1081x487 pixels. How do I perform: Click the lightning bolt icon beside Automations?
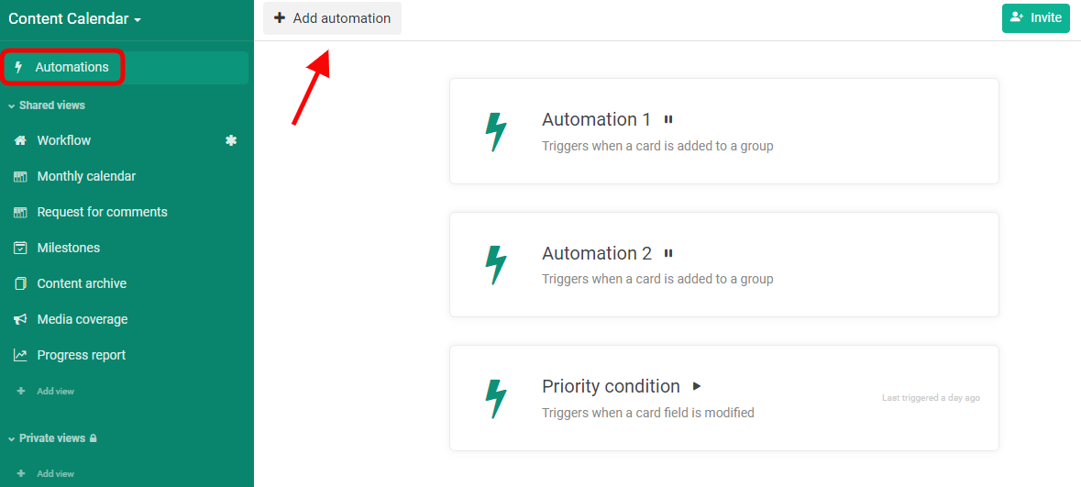(x=18, y=68)
